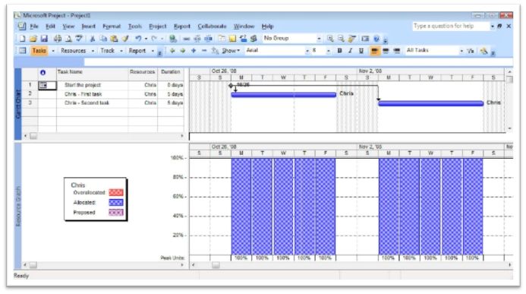Show subtasks with plus icon

[194, 51]
